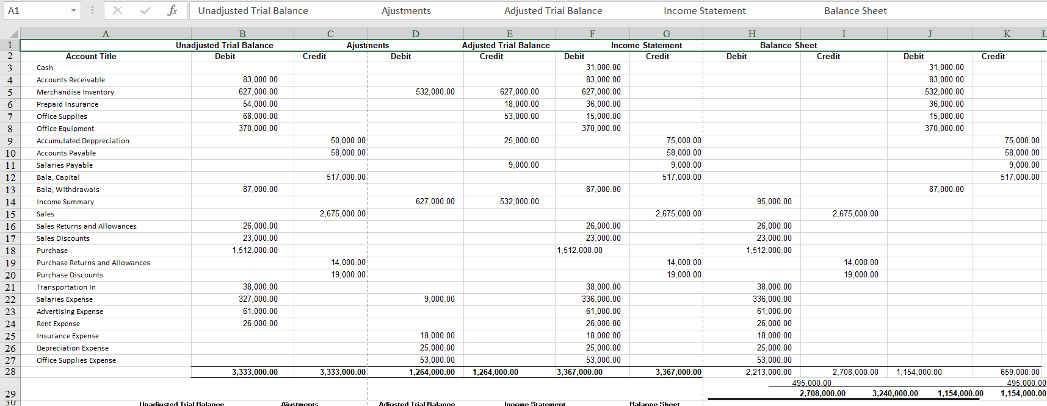Select column H header
This screenshot has width=1047, height=406.
pyautogui.click(x=752, y=34)
